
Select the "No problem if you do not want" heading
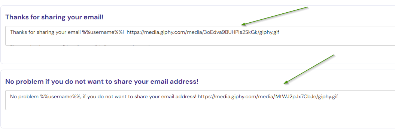click(x=102, y=82)
